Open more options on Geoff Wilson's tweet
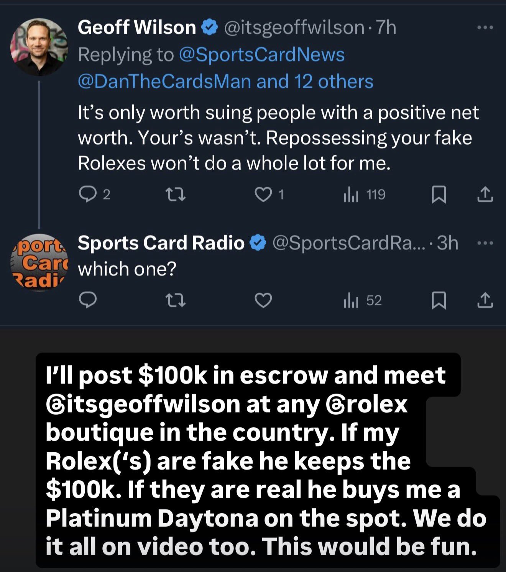This screenshot has height=572, width=506. pos(485,28)
